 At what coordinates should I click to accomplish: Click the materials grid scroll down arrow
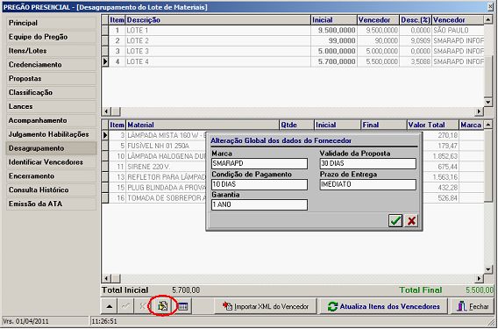[x=488, y=269]
